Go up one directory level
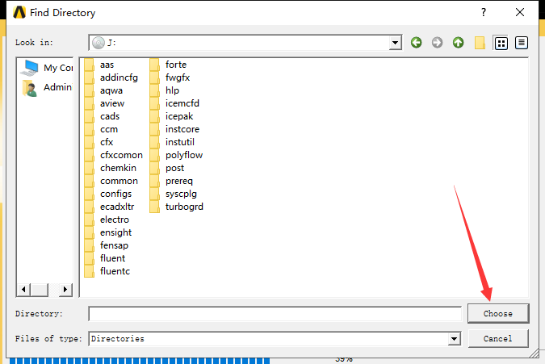Screen dimensions: 545x364 click(458, 43)
